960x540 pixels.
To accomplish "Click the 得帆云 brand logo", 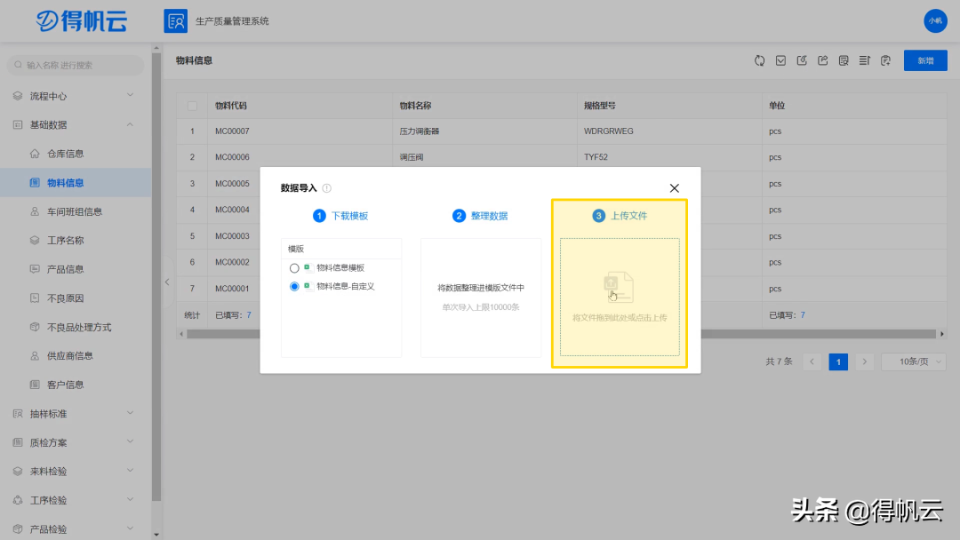I will (x=82, y=20).
